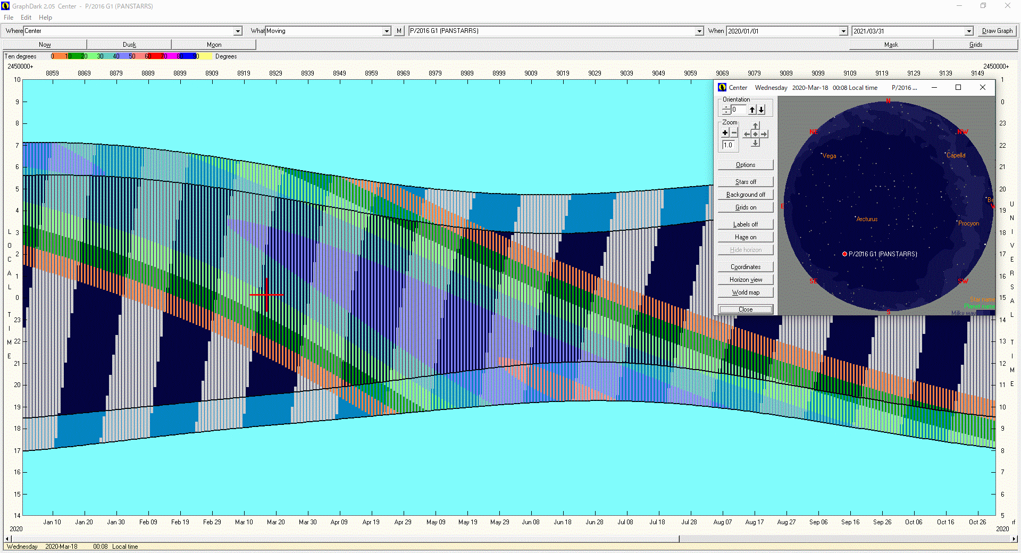The image size is (1021, 553).
Task: Toggle the Mask button
Action: point(891,45)
